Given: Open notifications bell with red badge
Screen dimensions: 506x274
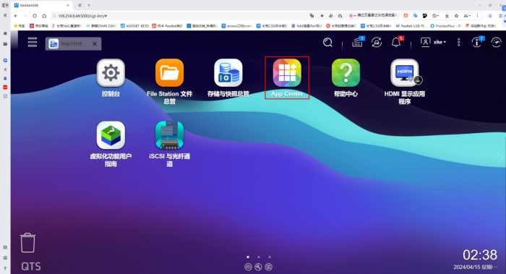Looking at the screenshot, I should point(397,42).
